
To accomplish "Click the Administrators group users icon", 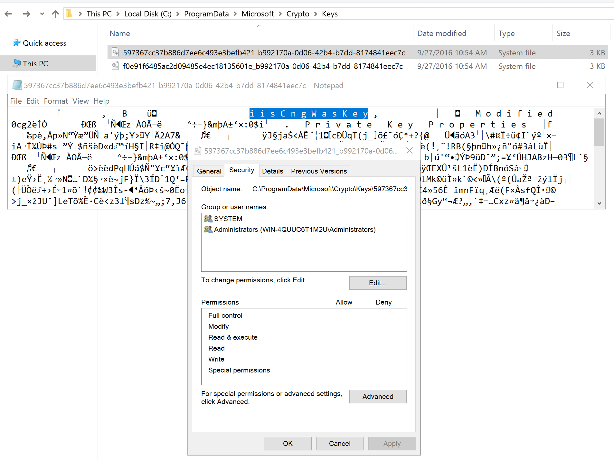I will (x=208, y=229).
